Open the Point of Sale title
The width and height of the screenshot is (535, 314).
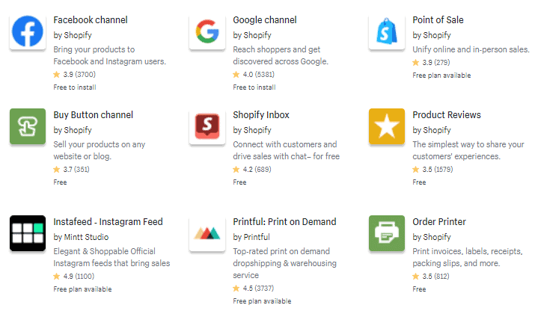pyautogui.click(x=438, y=20)
